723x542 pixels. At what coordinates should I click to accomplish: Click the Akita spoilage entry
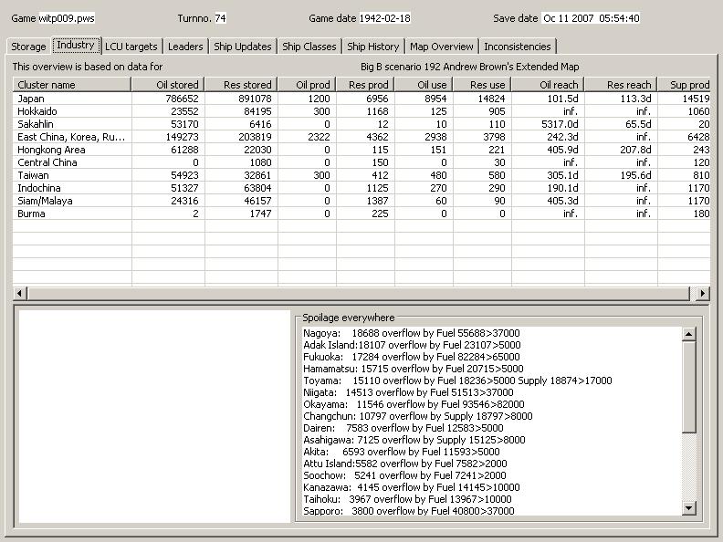point(401,453)
